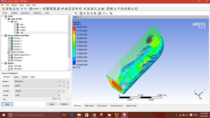Select the Probe tool icon
This screenshot has height=118, width=210.
(x=118, y=9)
